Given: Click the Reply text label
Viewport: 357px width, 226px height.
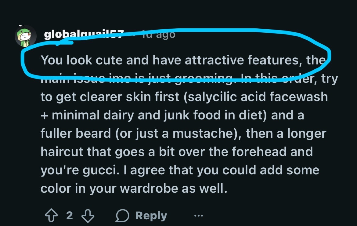Looking at the screenshot, I should coord(151,216).
